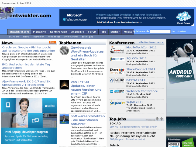Open the ShareConnect 2011 title link
The image size is (196, 147).
(141, 69)
